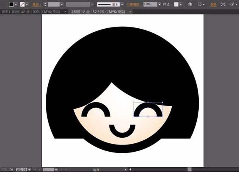
Task: Click the isolate selected object icon
Action: (x=223, y=4)
